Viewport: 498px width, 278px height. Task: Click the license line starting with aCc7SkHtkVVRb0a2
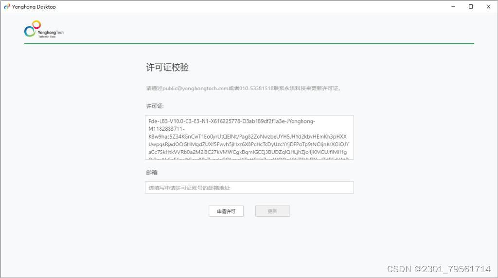[x=248, y=152]
